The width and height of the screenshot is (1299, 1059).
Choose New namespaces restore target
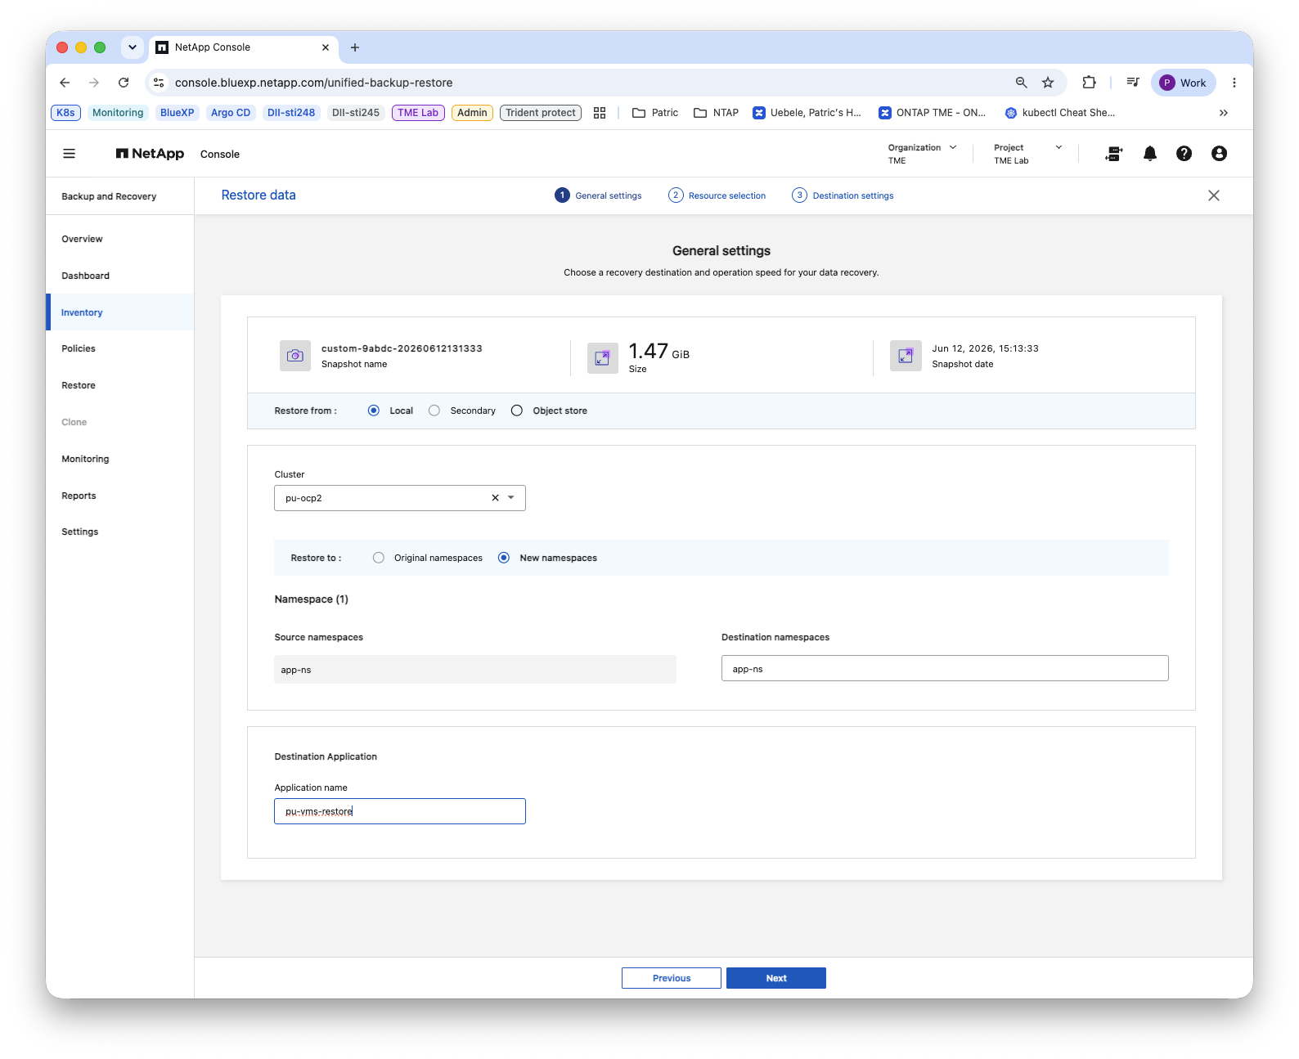[504, 558]
